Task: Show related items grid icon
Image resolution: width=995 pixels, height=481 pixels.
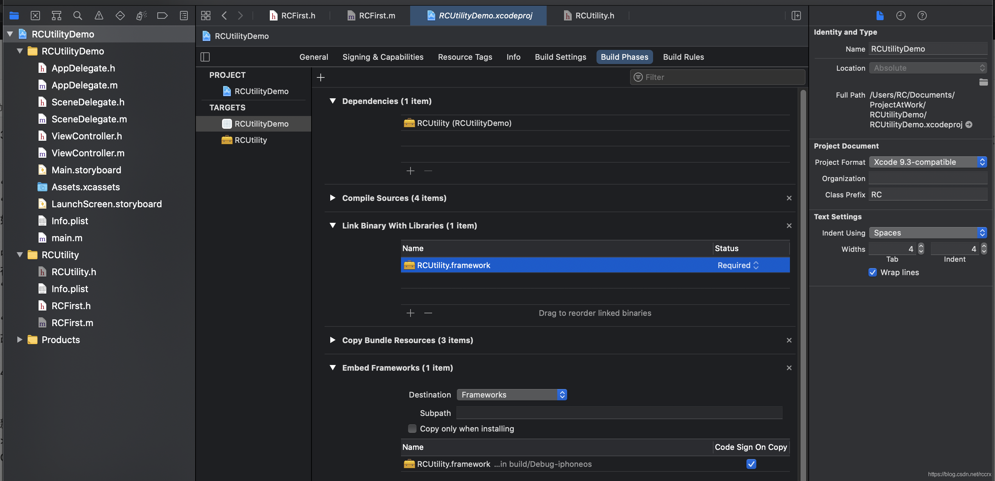Action: (x=206, y=16)
